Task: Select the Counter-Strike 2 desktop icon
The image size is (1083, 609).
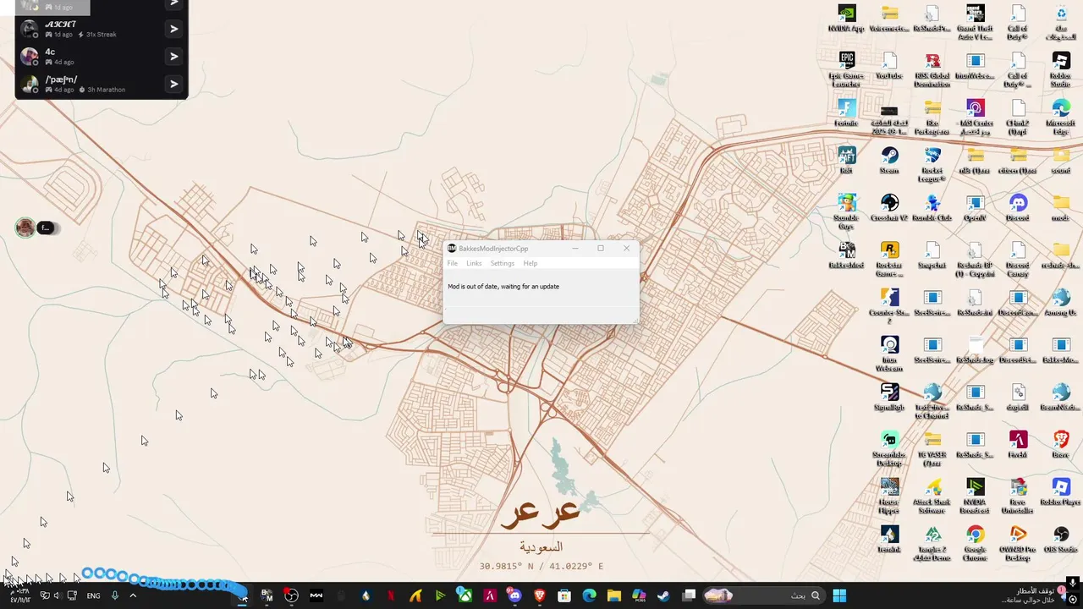Action: coord(889,307)
